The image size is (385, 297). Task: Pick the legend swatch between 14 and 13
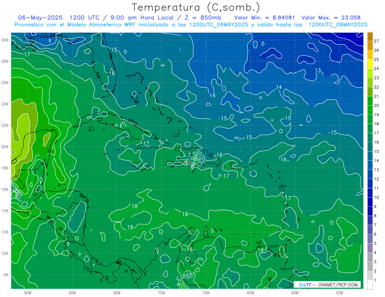370,165
